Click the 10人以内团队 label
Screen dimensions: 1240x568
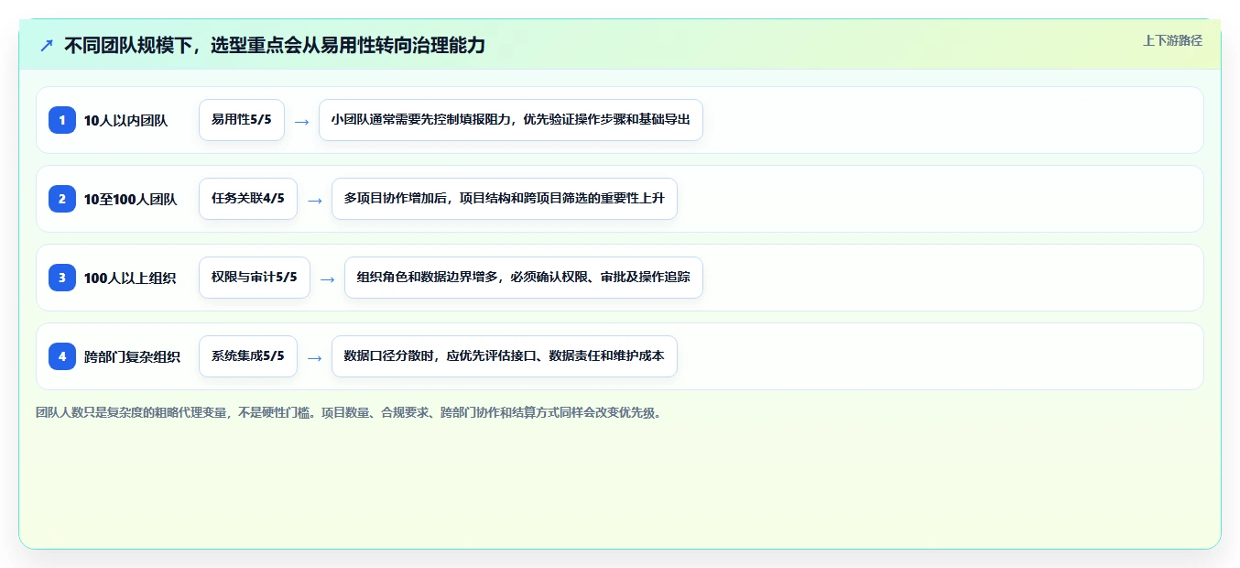point(125,121)
